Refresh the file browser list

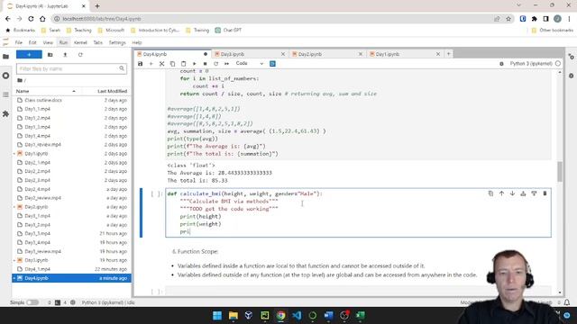(x=80, y=55)
